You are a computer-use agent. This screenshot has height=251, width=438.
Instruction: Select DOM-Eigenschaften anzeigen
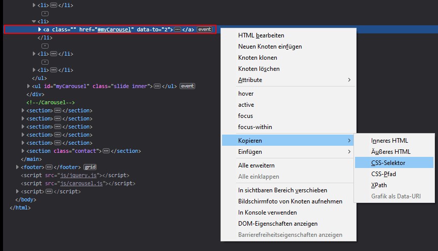(x=289, y=224)
